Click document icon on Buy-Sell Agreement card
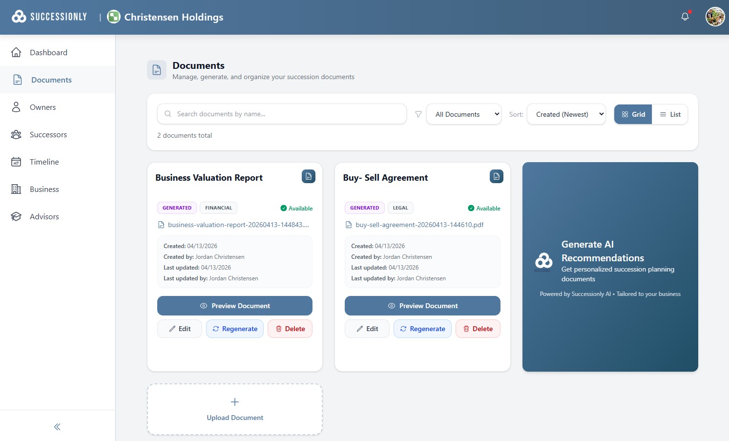 point(496,176)
